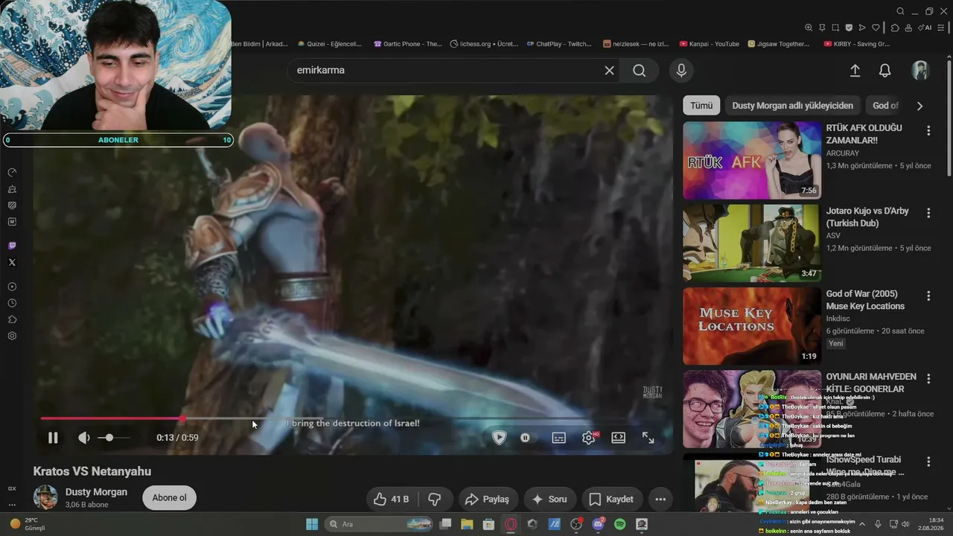This screenshot has width=953, height=536.
Task: Click the shield icon in player controls
Action: tap(499, 438)
